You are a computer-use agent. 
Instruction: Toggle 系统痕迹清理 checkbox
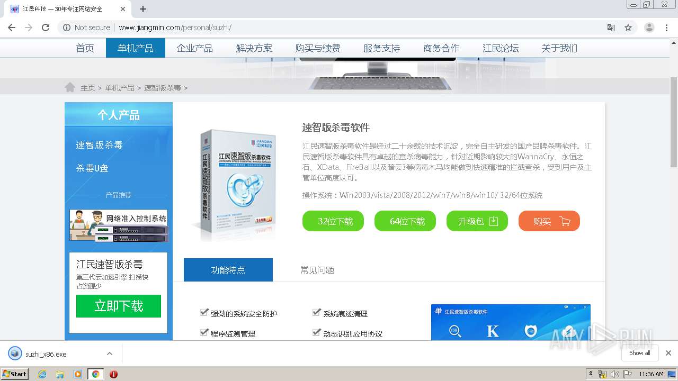316,313
